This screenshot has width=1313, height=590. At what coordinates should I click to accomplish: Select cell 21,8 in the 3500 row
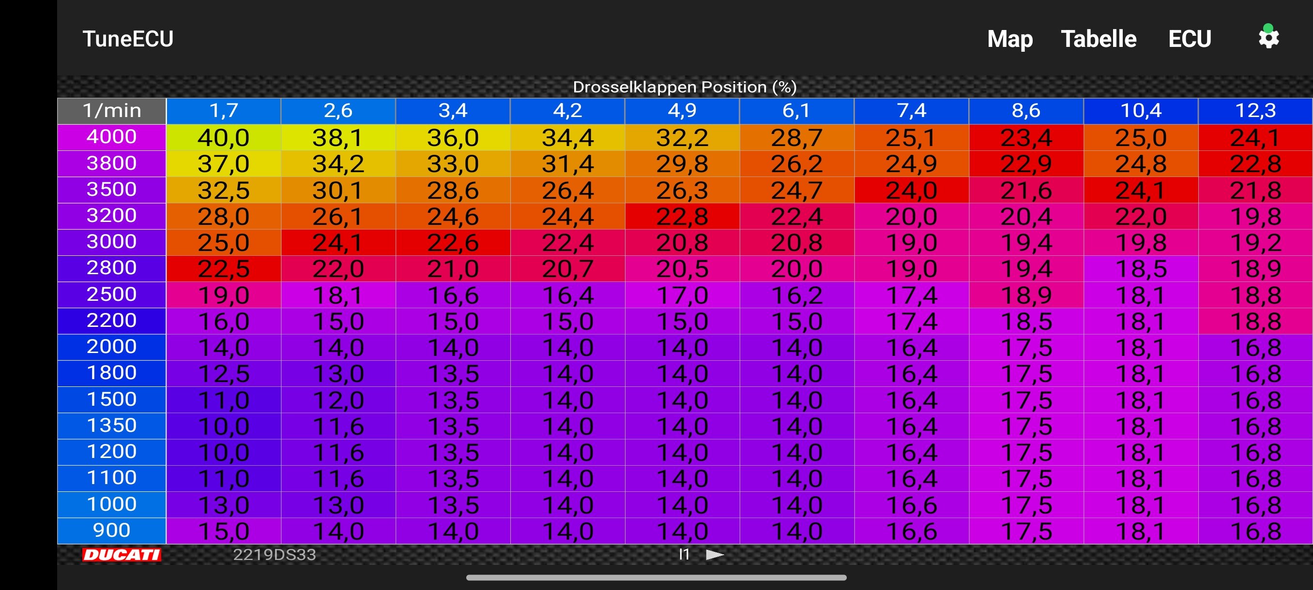pos(1255,190)
